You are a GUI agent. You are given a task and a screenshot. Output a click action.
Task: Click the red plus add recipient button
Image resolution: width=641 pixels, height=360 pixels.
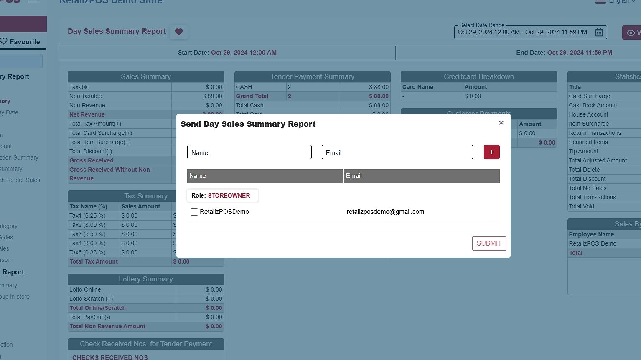(491, 152)
